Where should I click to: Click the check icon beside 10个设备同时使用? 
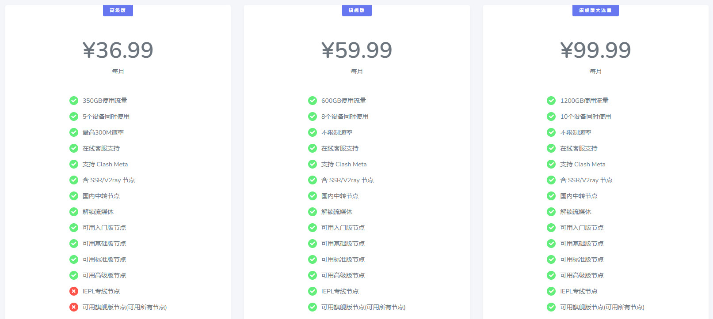pyautogui.click(x=551, y=116)
